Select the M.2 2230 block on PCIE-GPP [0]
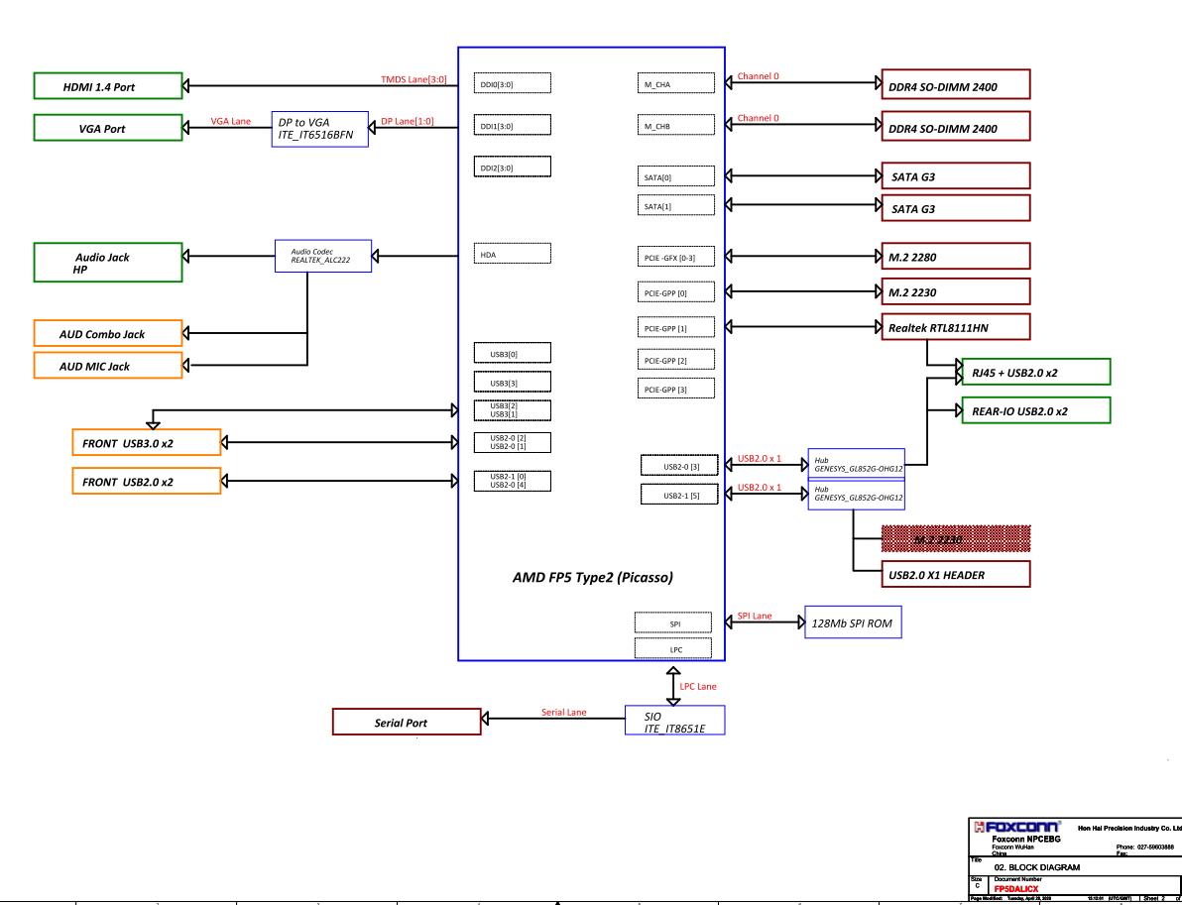Viewport: 1182px width, 905px height. (x=956, y=291)
